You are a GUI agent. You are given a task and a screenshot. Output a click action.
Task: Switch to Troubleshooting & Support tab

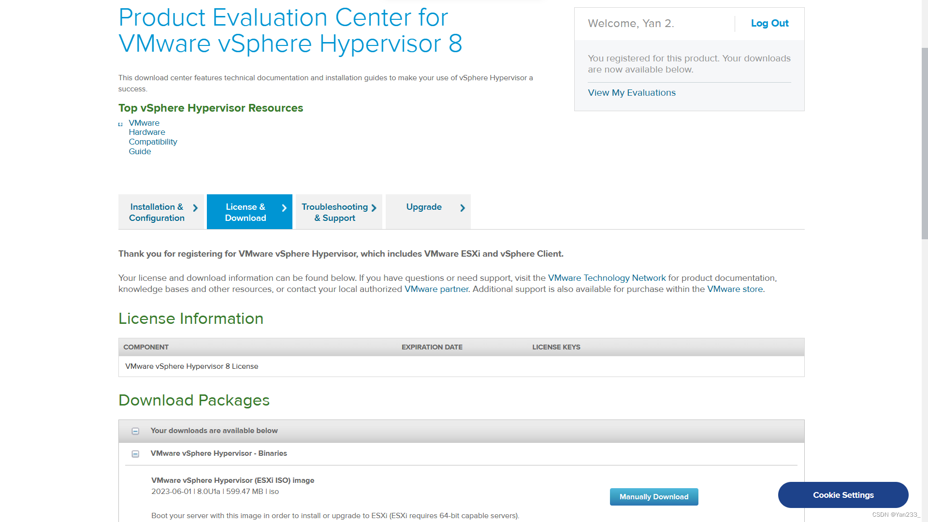[334, 212]
